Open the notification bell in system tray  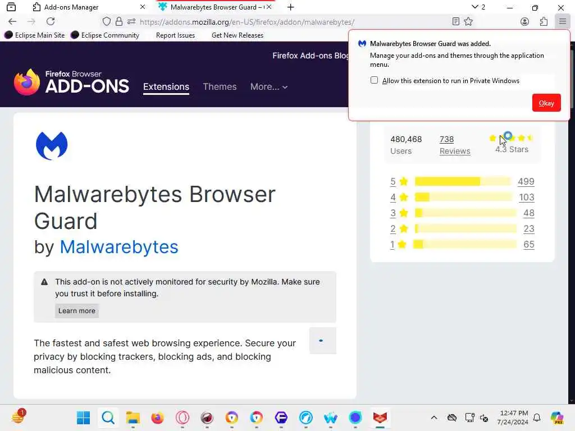click(x=537, y=418)
